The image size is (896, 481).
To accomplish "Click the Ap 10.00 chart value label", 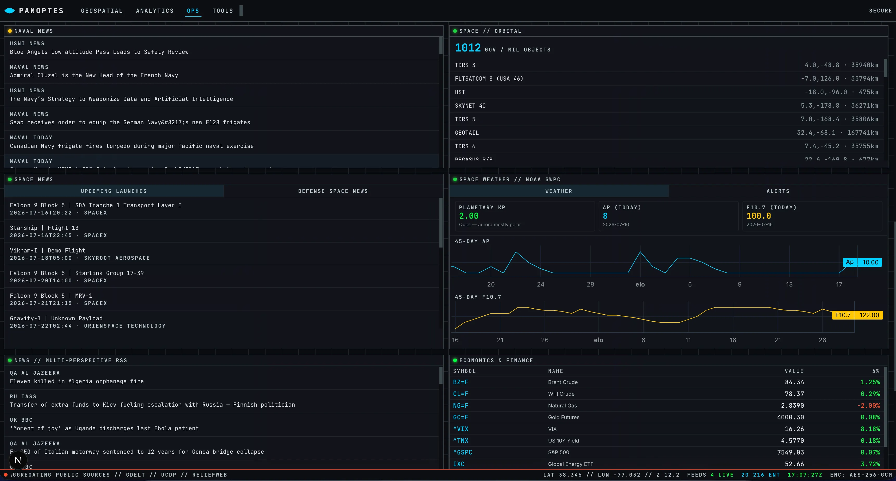I will point(862,262).
